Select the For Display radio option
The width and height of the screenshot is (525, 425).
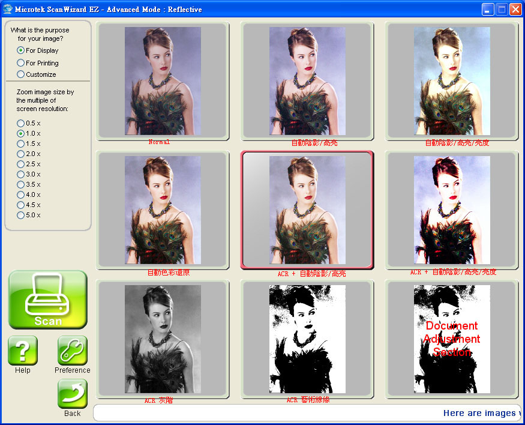click(21, 50)
